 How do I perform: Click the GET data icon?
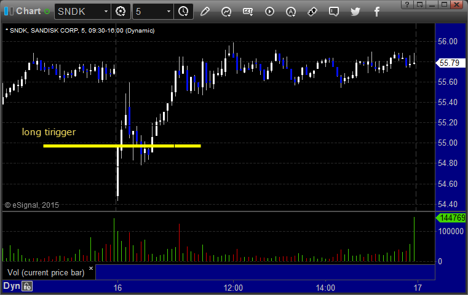(248, 12)
